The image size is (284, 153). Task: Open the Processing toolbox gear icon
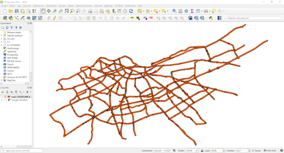(x=186, y=11)
